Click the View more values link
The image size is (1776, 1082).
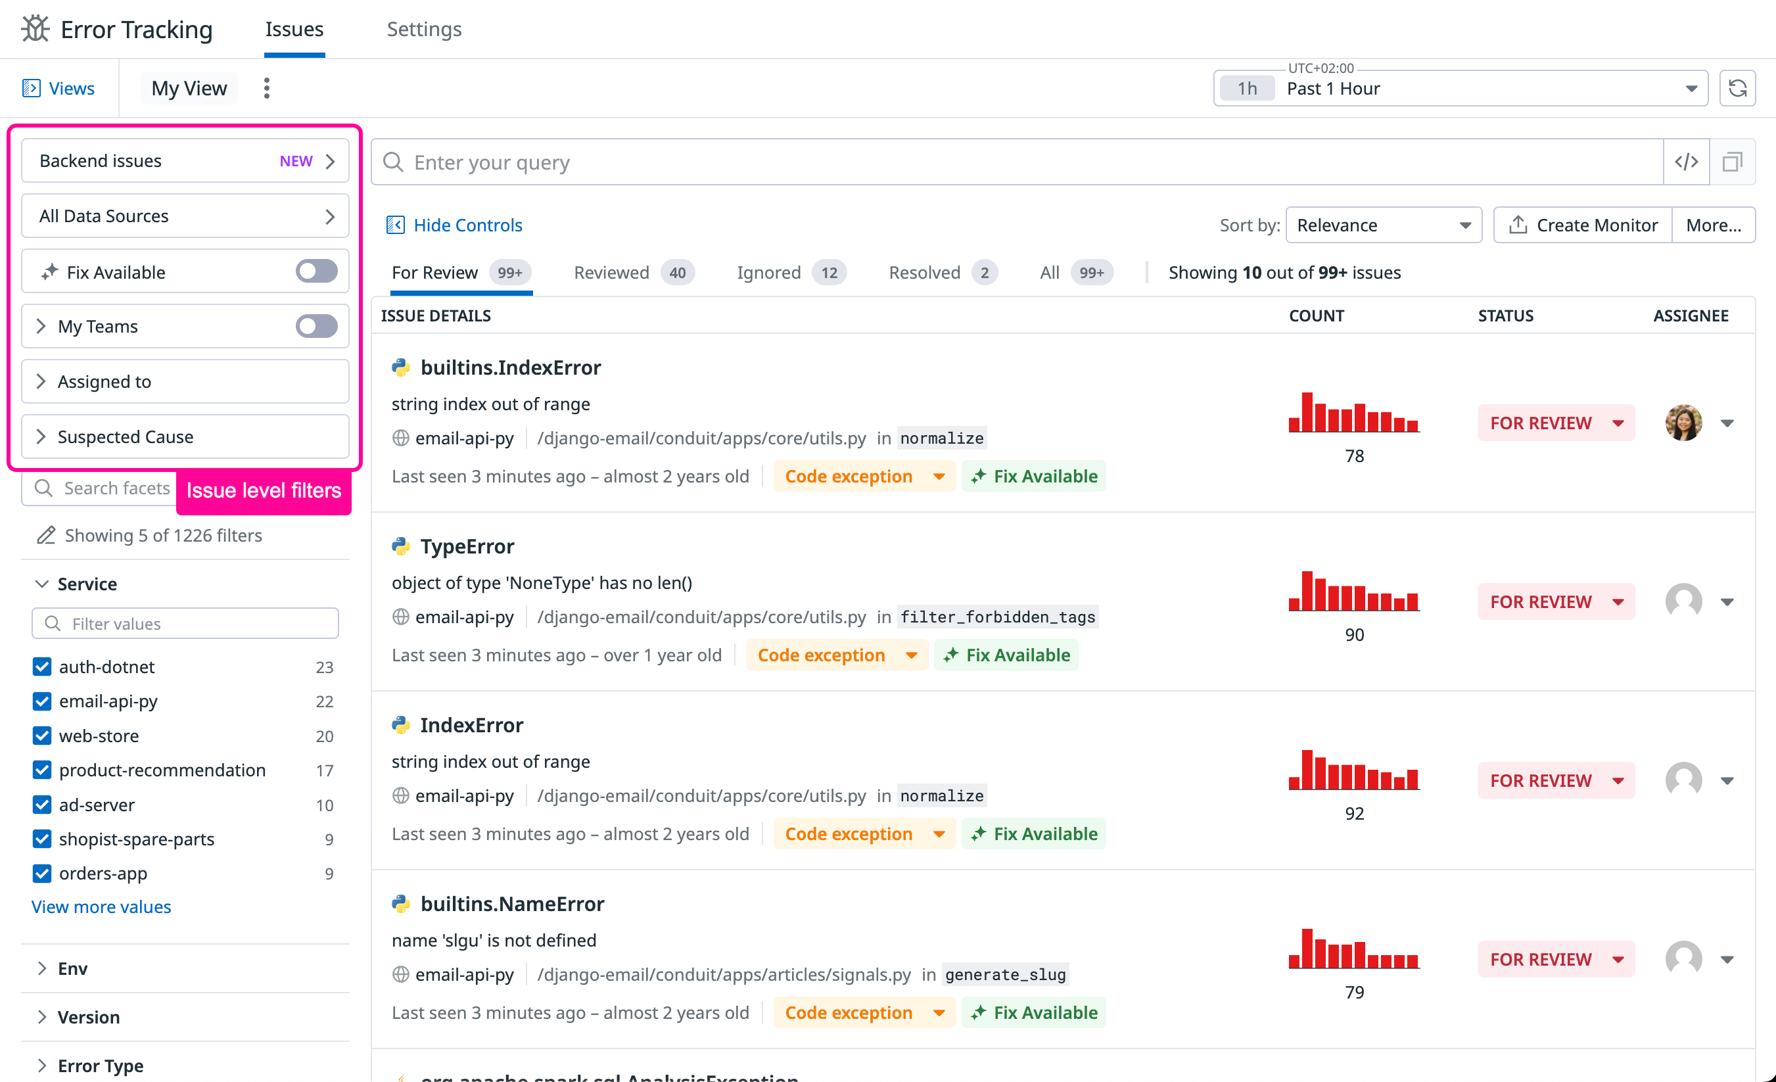coord(101,906)
